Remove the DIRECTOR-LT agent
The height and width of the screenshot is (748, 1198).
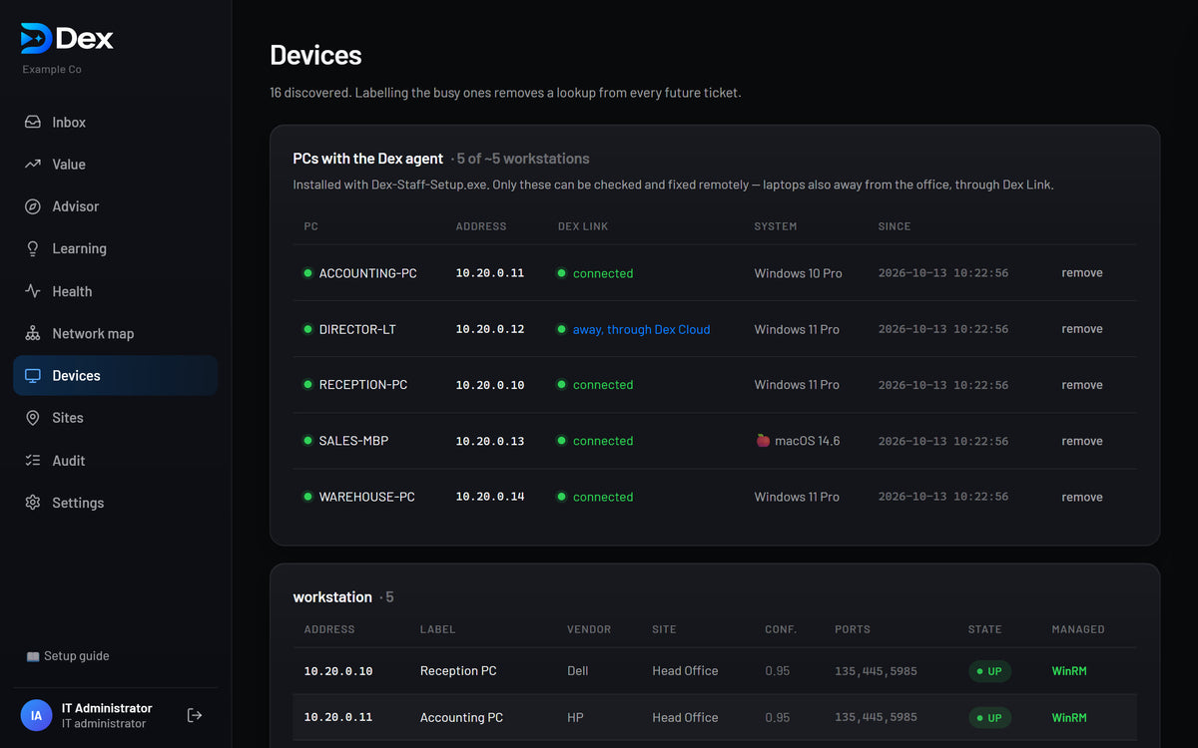1082,329
